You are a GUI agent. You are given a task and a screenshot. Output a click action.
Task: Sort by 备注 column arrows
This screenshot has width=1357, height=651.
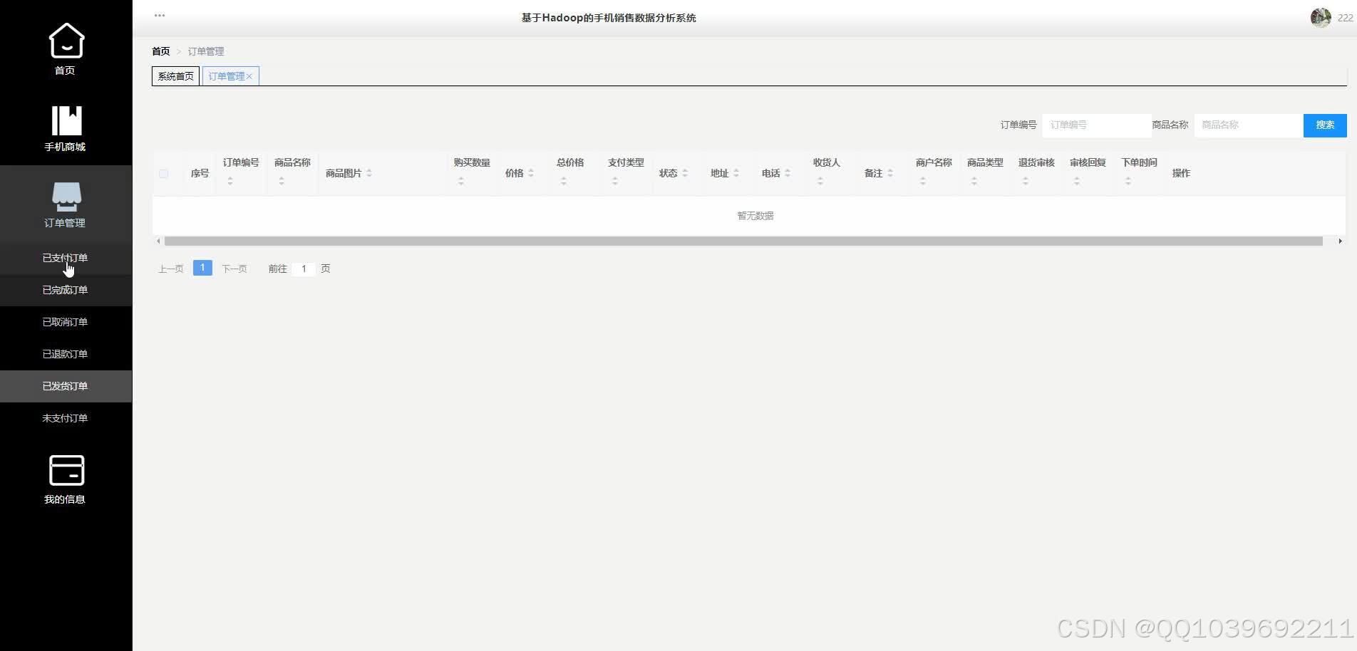pos(890,173)
